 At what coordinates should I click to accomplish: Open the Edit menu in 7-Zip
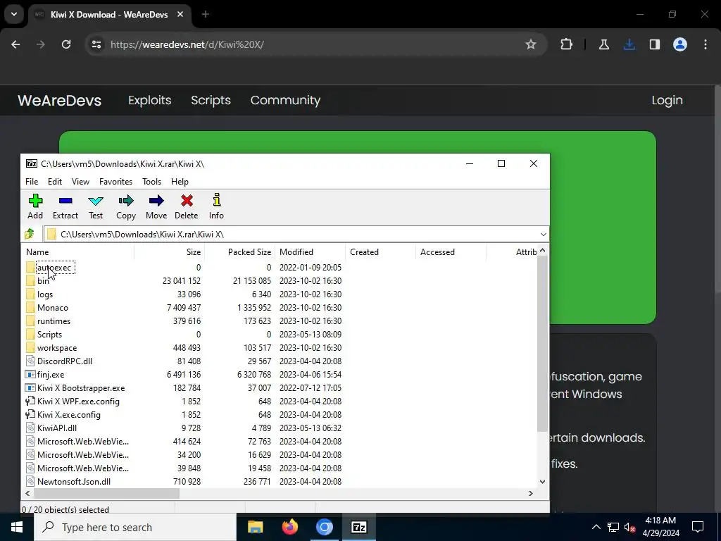(55, 182)
